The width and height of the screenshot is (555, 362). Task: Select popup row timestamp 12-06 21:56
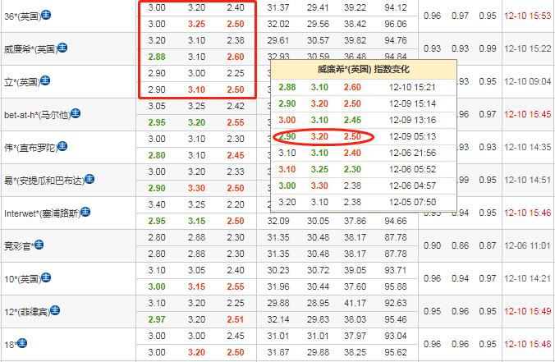click(x=412, y=153)
